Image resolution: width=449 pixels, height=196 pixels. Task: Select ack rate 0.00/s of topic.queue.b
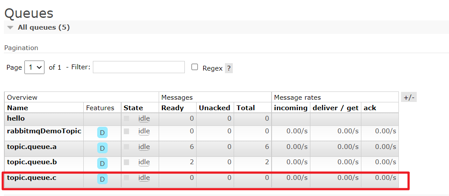coord(385,162)
